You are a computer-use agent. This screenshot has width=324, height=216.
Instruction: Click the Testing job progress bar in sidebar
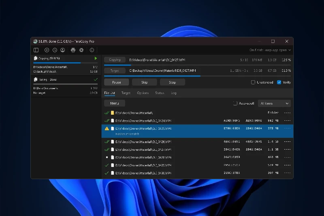pos(65,84)
